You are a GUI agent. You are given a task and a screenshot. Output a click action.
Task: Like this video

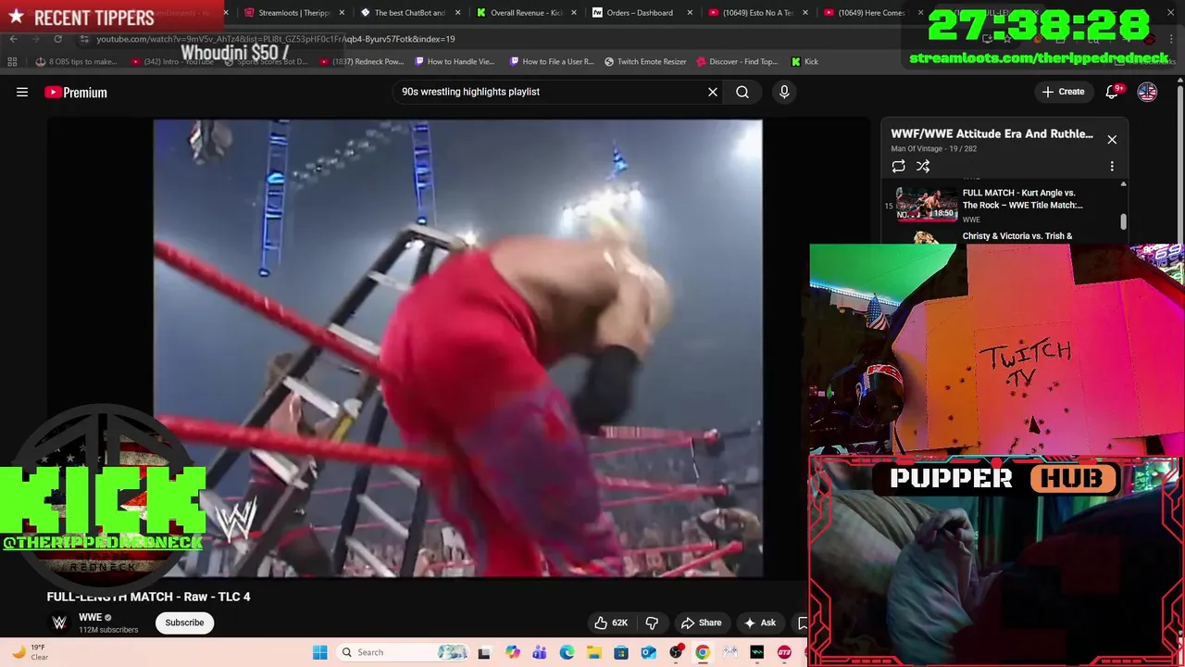coord(611,623)
